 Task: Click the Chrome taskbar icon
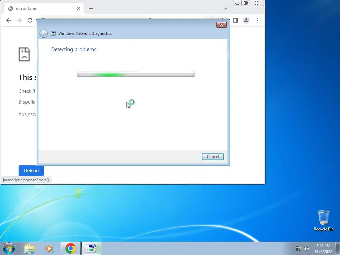[70, 248]
